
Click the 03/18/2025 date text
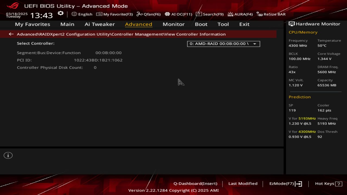point(17,14)
